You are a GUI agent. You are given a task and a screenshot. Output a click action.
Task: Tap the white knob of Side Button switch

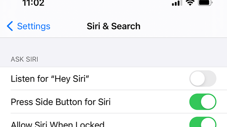click(x=208, y=102)
